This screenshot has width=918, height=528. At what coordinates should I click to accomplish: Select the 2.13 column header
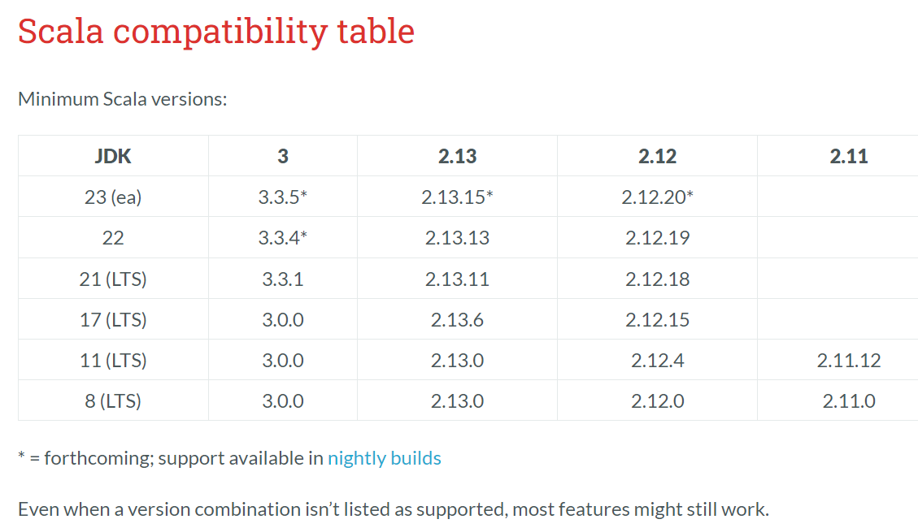[x=457, y=156]
